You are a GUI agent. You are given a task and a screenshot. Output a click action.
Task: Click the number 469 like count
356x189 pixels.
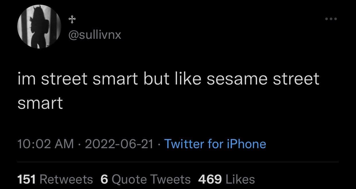click(210, 179)
